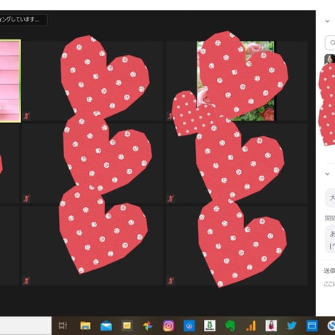This screenshot has width=335, height=335.
Task: Open the green frog app icon
Action: [x=210, y=326]
